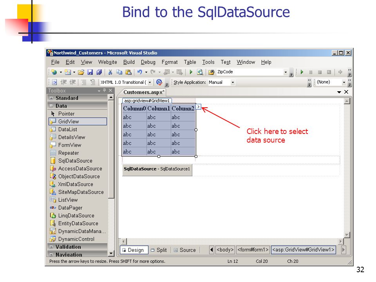376x282 pixels.
Task: Open the active files dropdown near the tab
Action: coord(339,92)
